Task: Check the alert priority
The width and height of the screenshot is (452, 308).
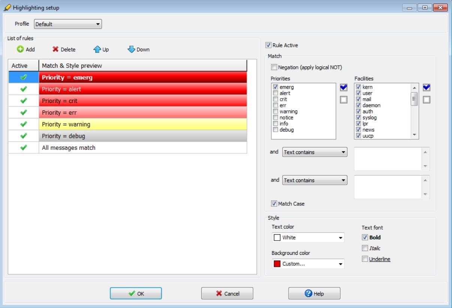Action: tap(275, 93)
